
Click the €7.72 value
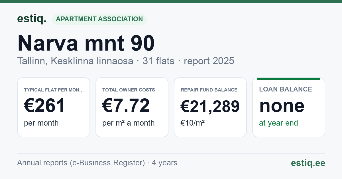126,105
